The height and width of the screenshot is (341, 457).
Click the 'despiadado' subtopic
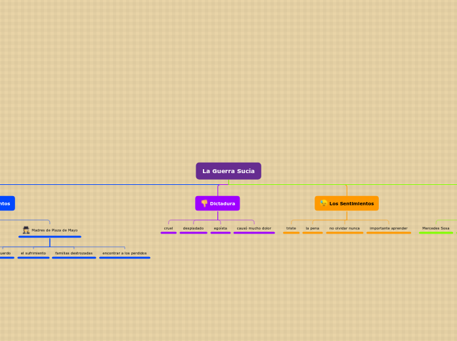[193, 229]
